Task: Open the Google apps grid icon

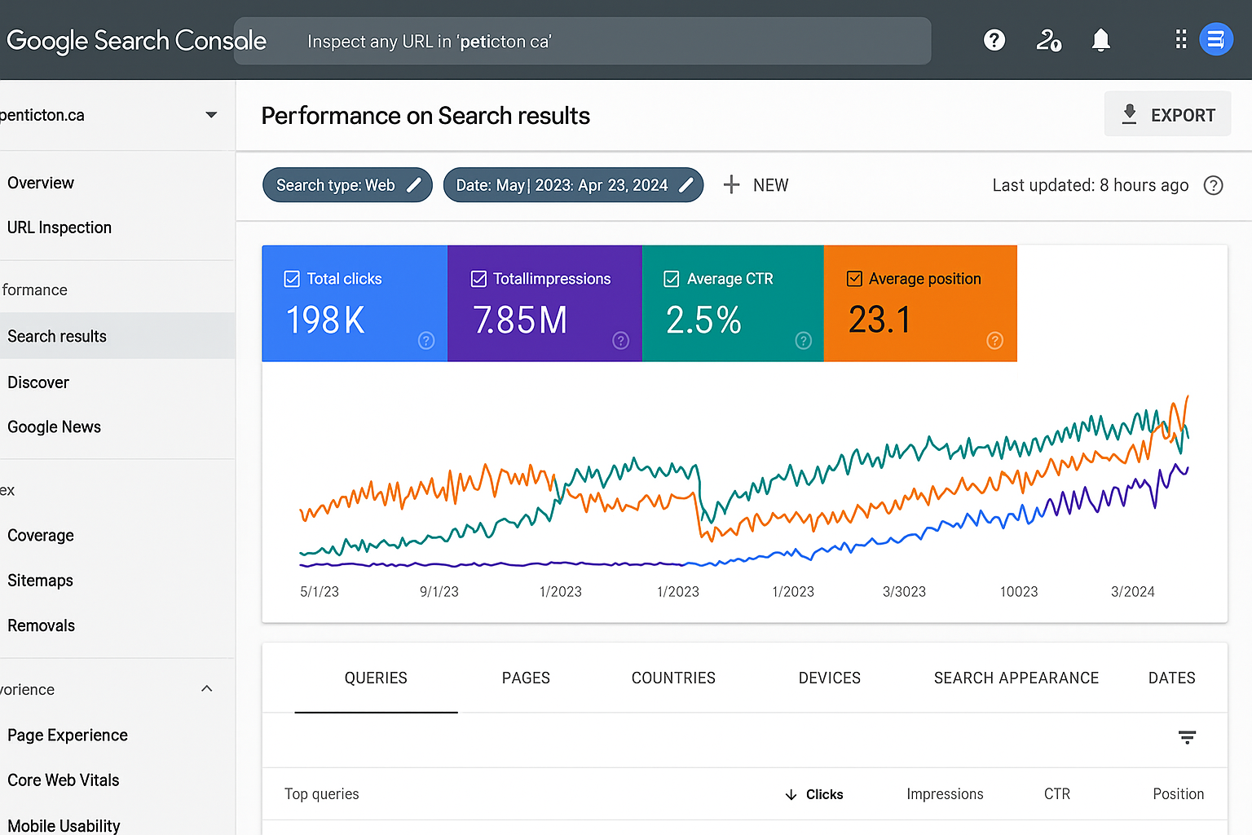Action: point(1180,40)
